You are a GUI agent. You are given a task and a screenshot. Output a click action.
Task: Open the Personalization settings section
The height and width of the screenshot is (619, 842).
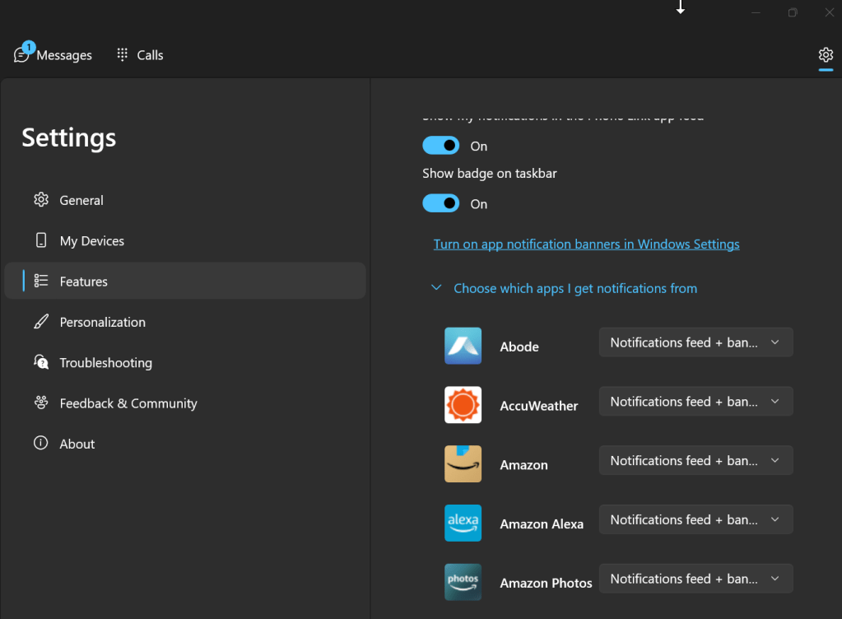(102, 322)
